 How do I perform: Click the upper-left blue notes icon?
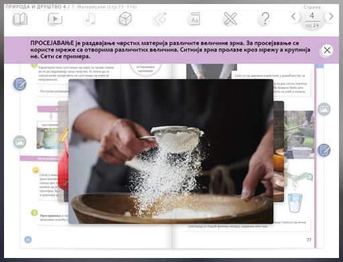(19, 84)
